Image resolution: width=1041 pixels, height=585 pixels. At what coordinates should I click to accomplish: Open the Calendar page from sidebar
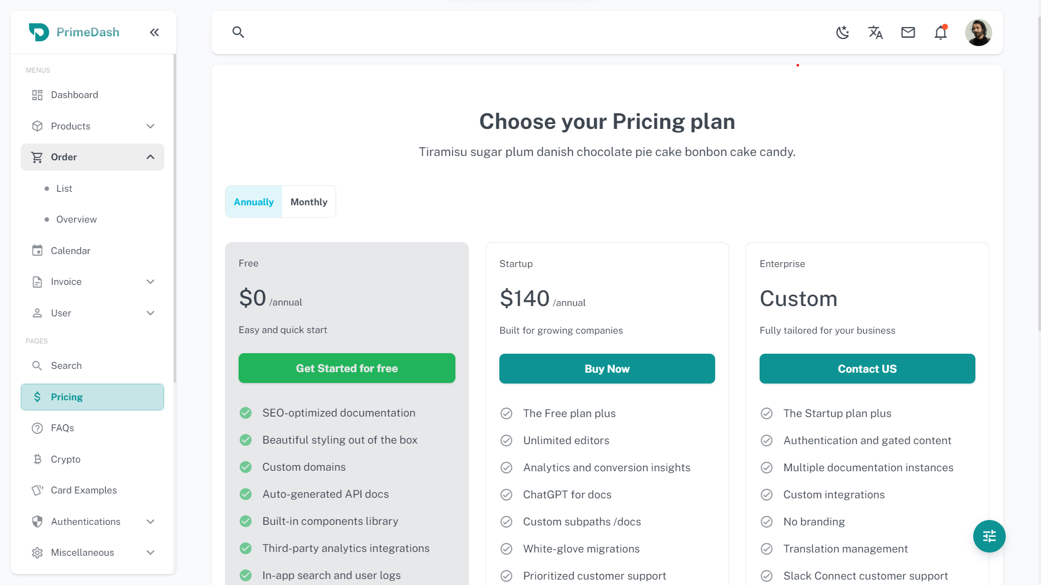point(70,251)
